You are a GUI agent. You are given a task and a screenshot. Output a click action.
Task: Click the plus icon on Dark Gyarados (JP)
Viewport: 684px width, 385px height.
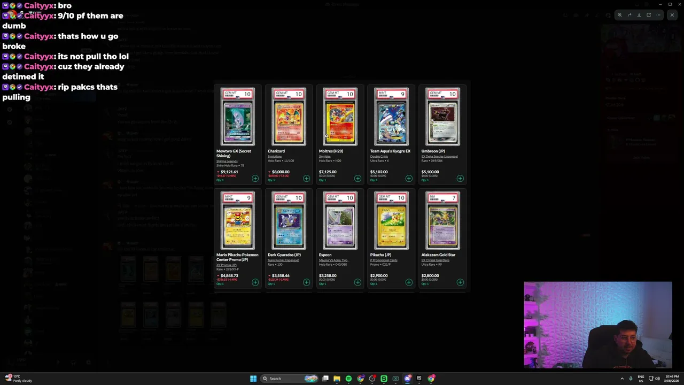(x=306, y=282)
